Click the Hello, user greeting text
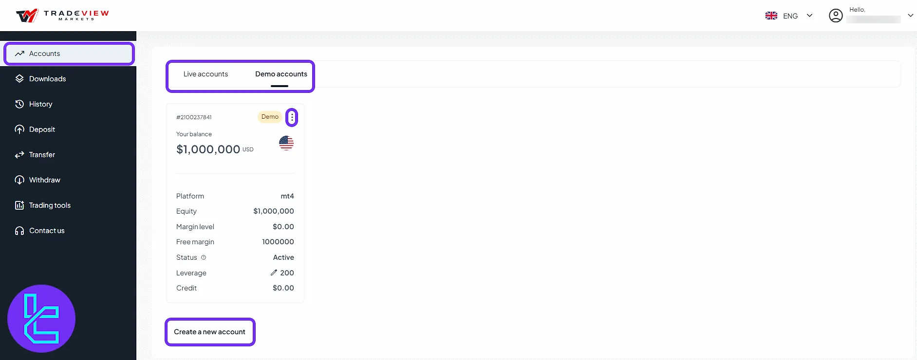Image resolution: width=917 pixels, height=360 pixels. point(857,10)
